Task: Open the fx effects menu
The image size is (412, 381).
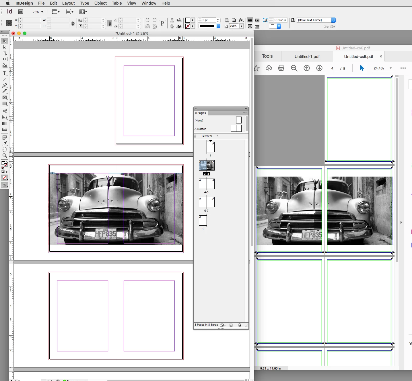Action: point(241,20)
